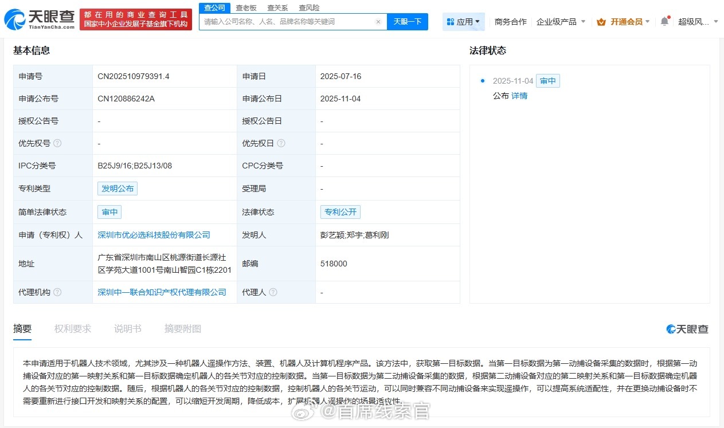Click the inventors 彭艺颖;郑宇;葛利刚
724x428 pixels.
[355, 235]
